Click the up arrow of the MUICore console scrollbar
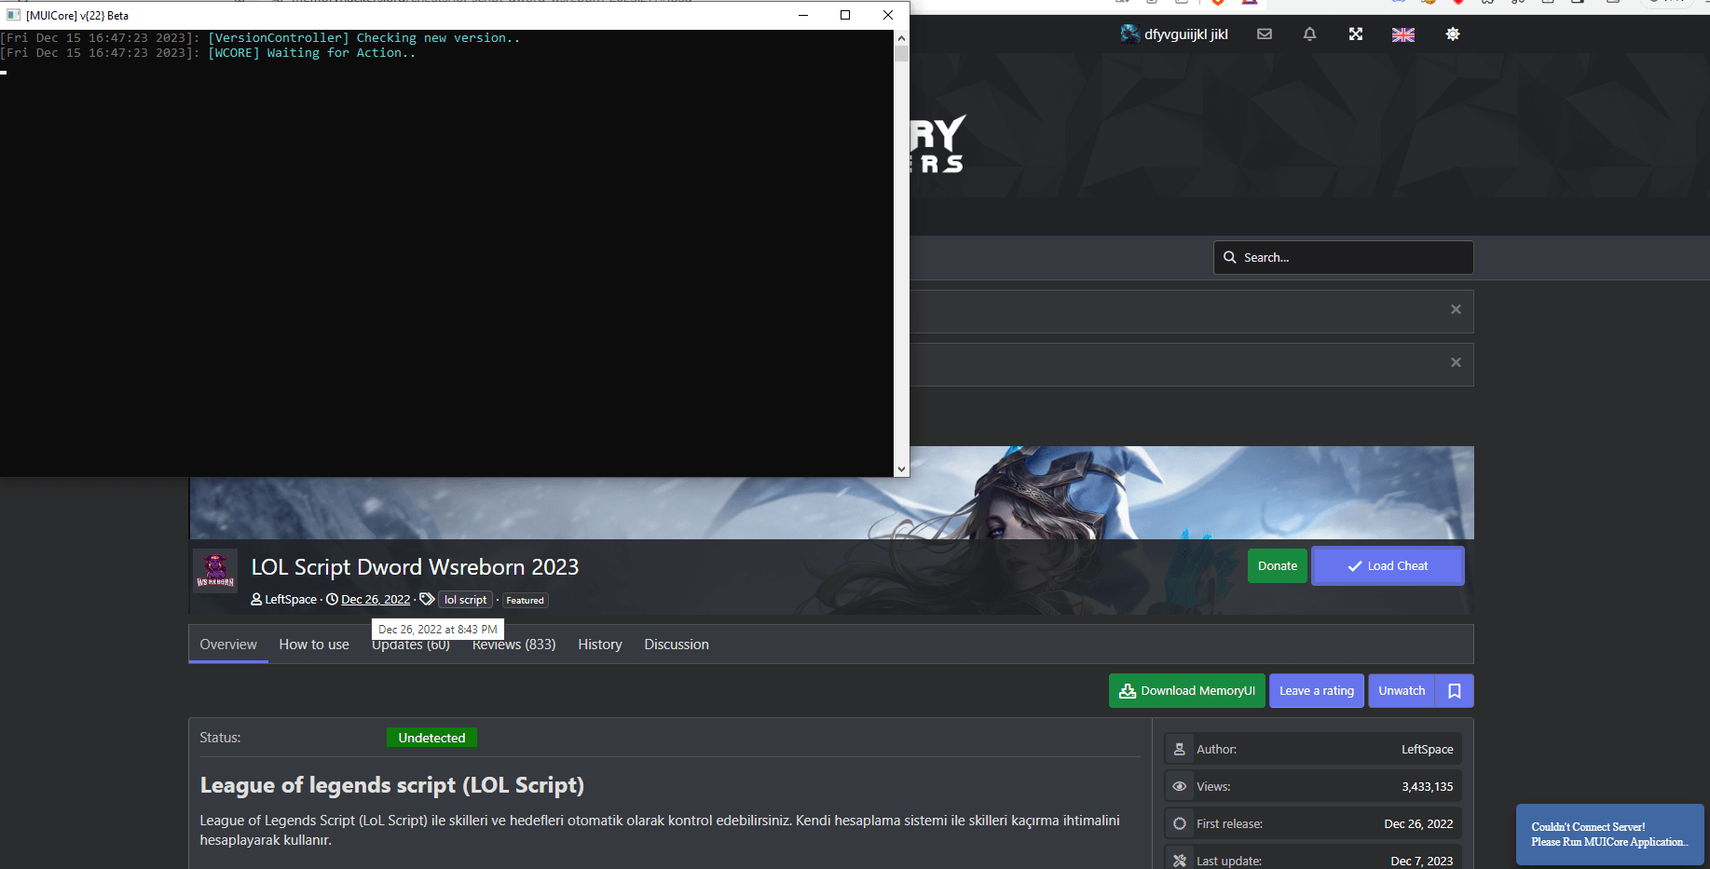The width and height of the screenshot is (1710, 869). click(x=901, y=38)
